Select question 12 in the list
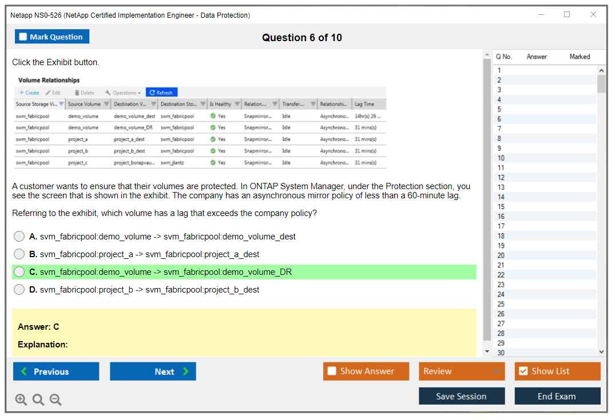The height and width of the screenshot is (420, 615). click(501, 178)
